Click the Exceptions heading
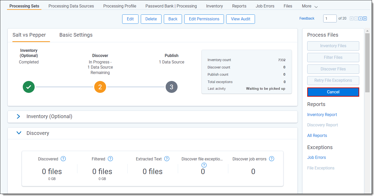The height and width of the screenshot is (196, 374). pyautogui.click(x=320, y=147)
